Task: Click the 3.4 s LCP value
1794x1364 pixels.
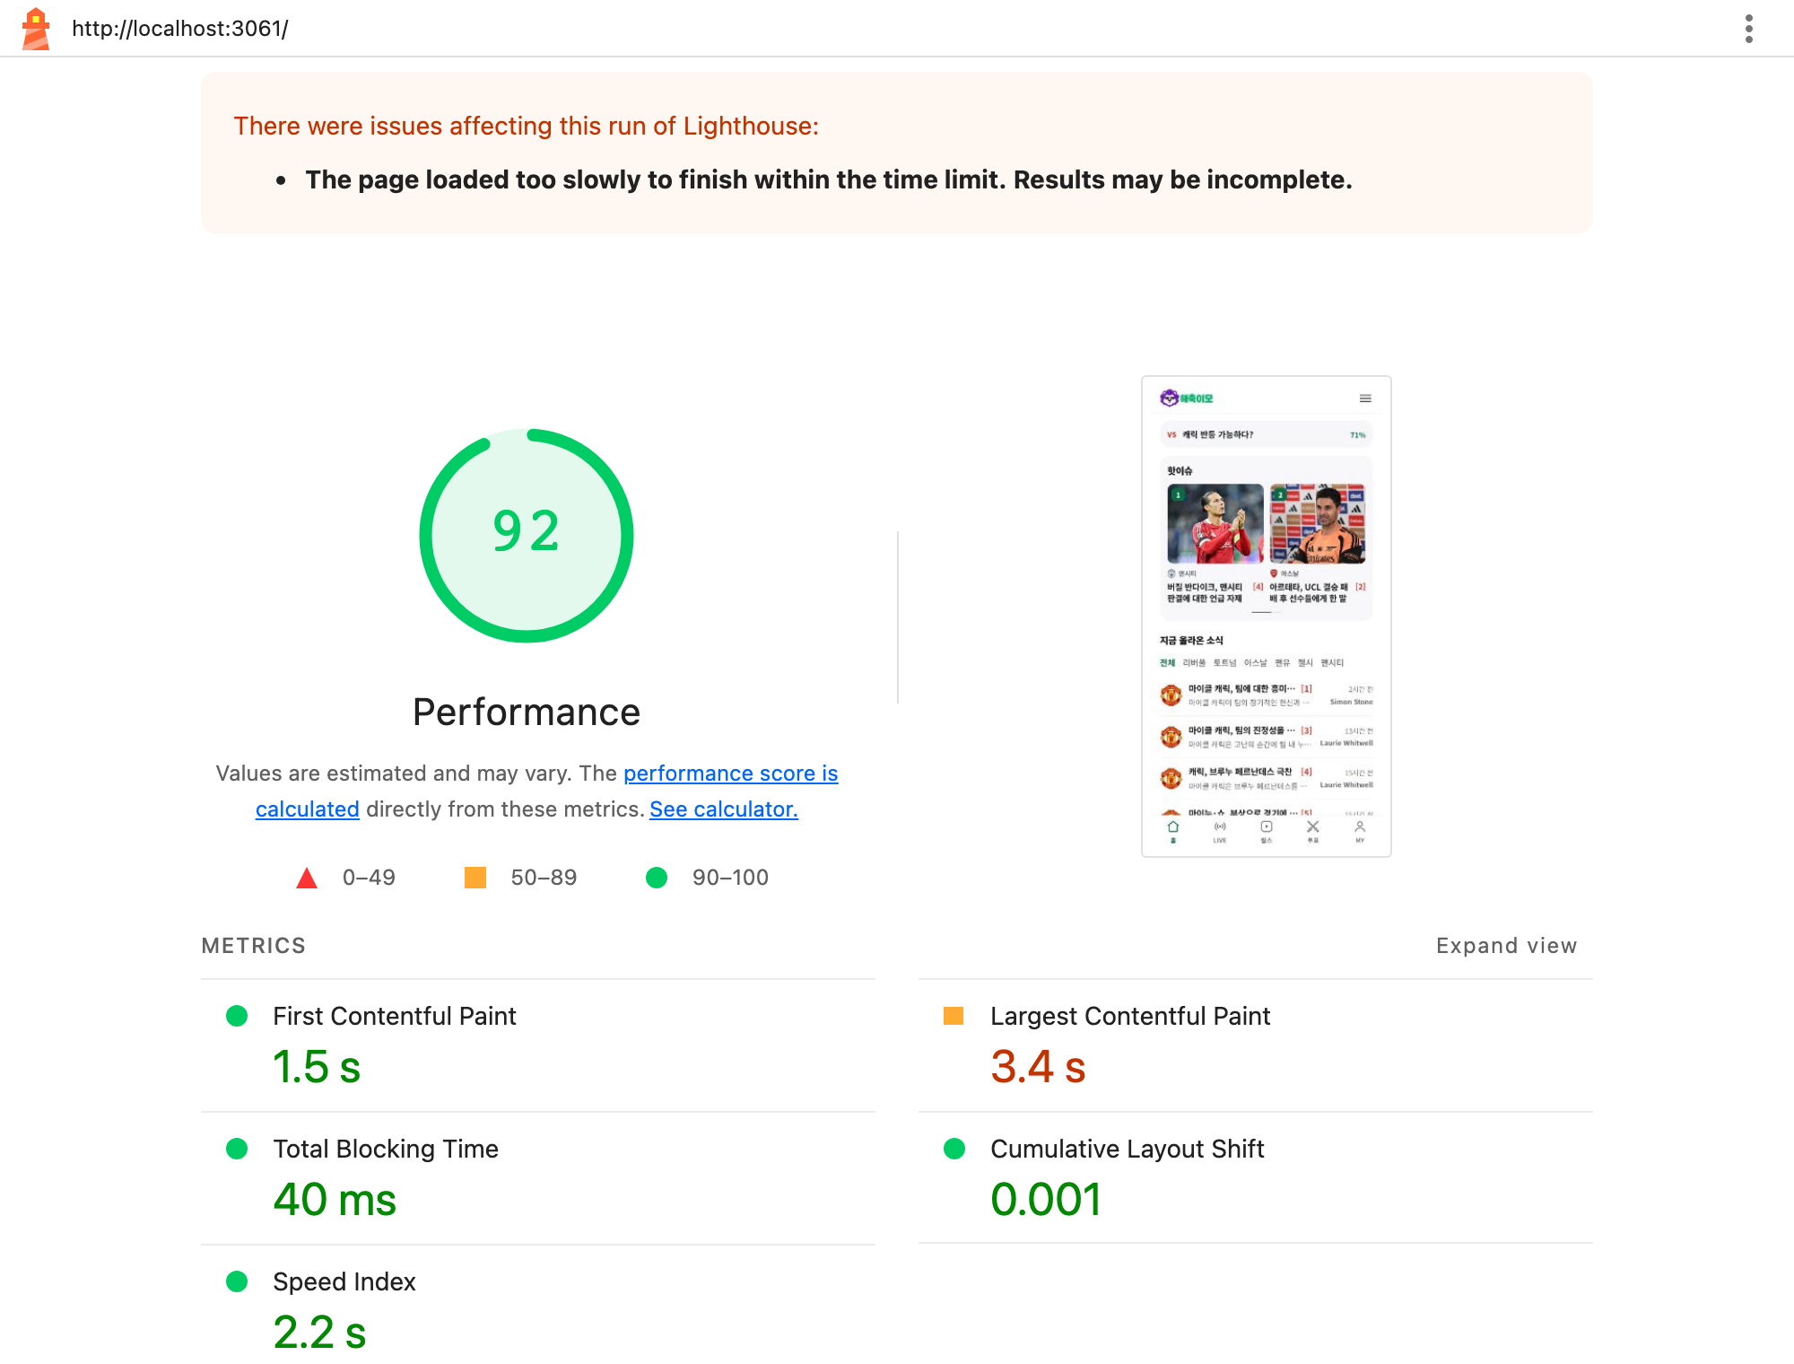Action: (1038, 1067)
